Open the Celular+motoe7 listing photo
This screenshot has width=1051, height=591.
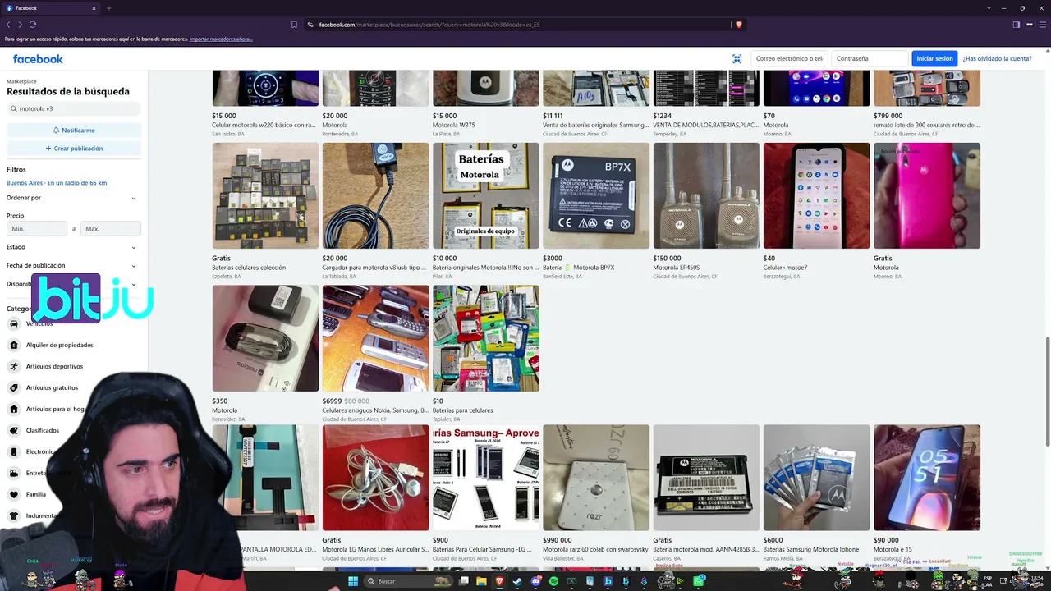pyautogui.click(x=816, y=195)
